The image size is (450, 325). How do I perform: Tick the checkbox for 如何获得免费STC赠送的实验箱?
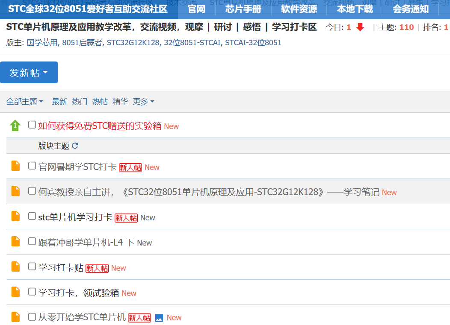32,125
